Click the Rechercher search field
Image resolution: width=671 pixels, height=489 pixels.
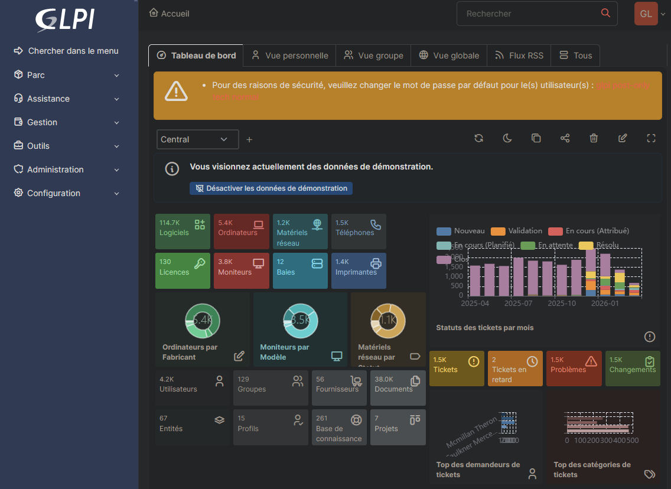pos(529,13)
